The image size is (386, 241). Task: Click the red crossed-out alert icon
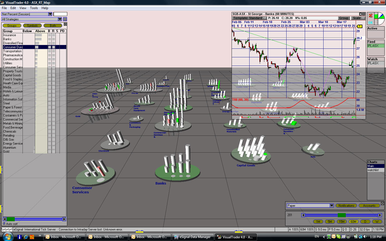[x=370, y=16]
